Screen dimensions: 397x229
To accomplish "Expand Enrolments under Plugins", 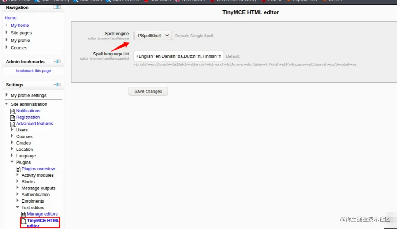I will point(18,201).
